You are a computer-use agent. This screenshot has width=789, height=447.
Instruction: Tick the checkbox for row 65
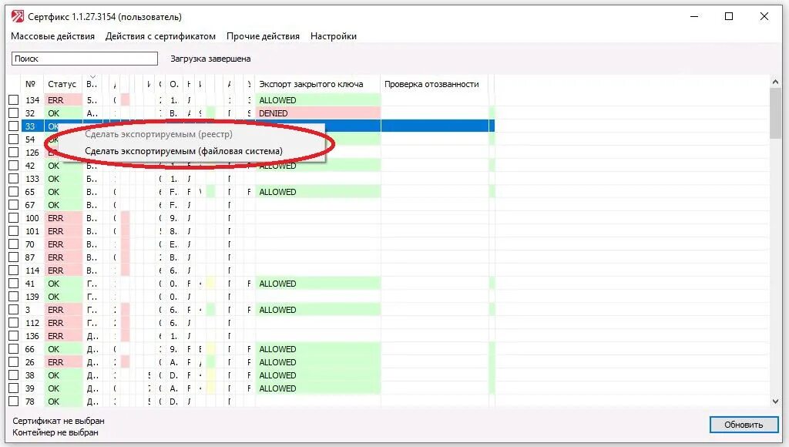14,192
